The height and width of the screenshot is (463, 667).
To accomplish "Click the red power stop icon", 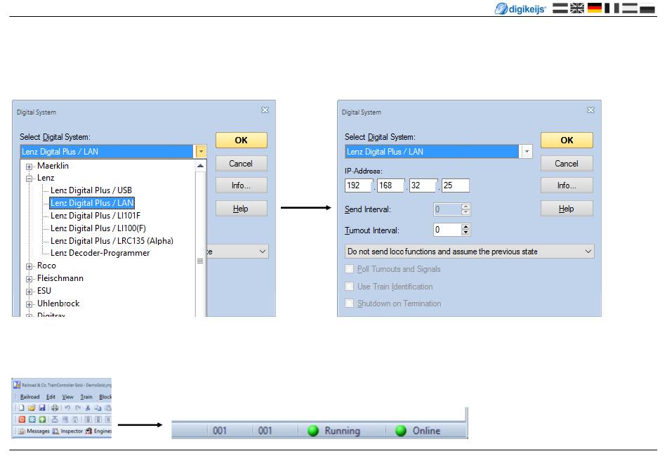I will coord(22,419).
